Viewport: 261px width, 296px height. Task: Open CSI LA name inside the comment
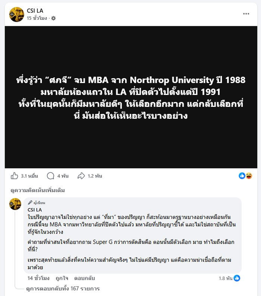[x=35, y=210]
